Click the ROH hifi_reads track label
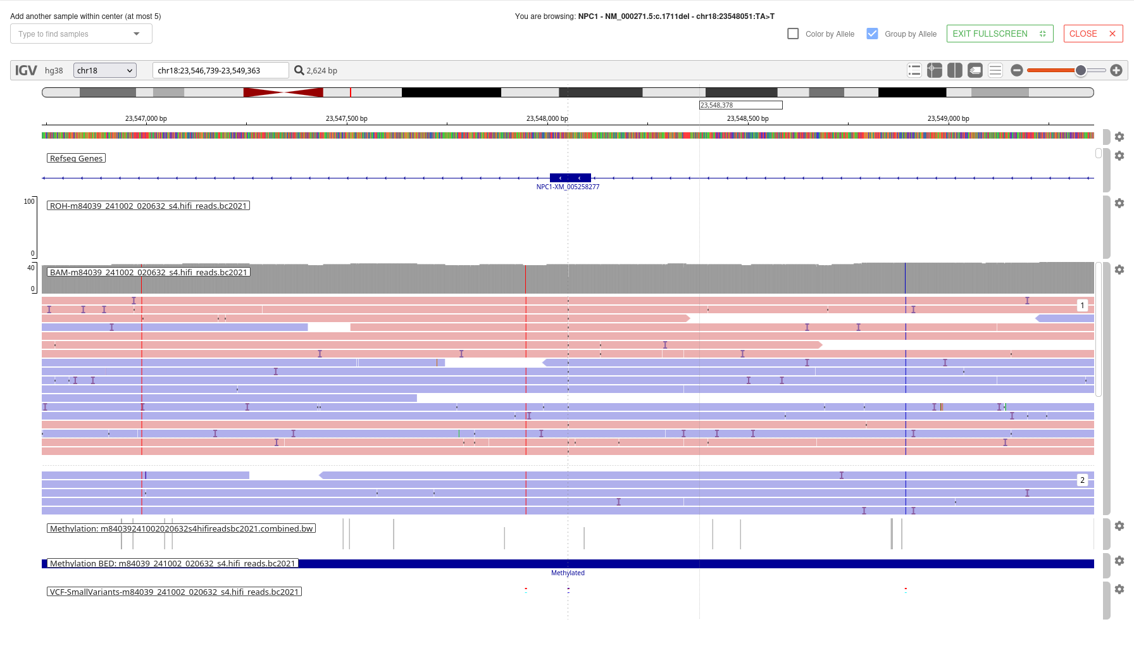 (148, 206)
